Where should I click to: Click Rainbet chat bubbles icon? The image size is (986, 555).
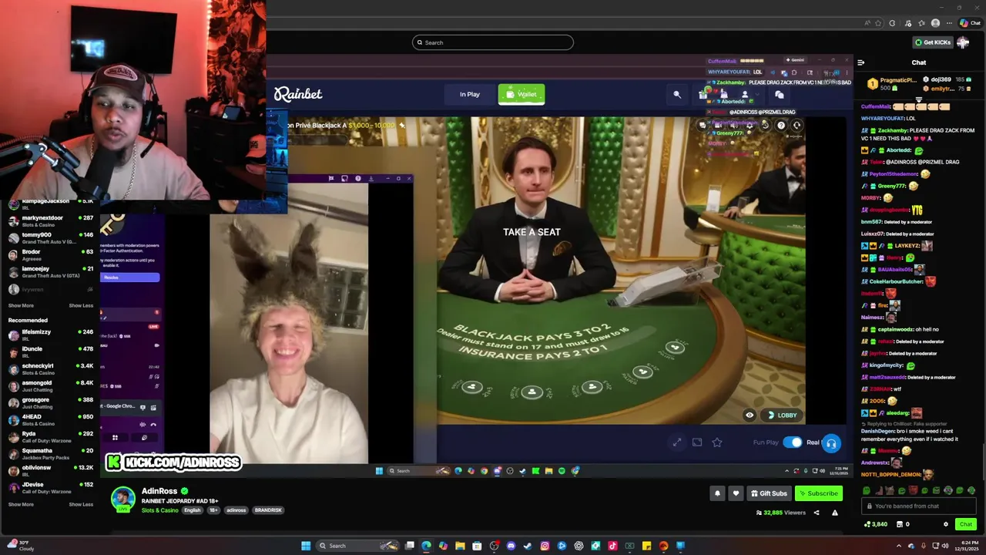coord(779,94)
